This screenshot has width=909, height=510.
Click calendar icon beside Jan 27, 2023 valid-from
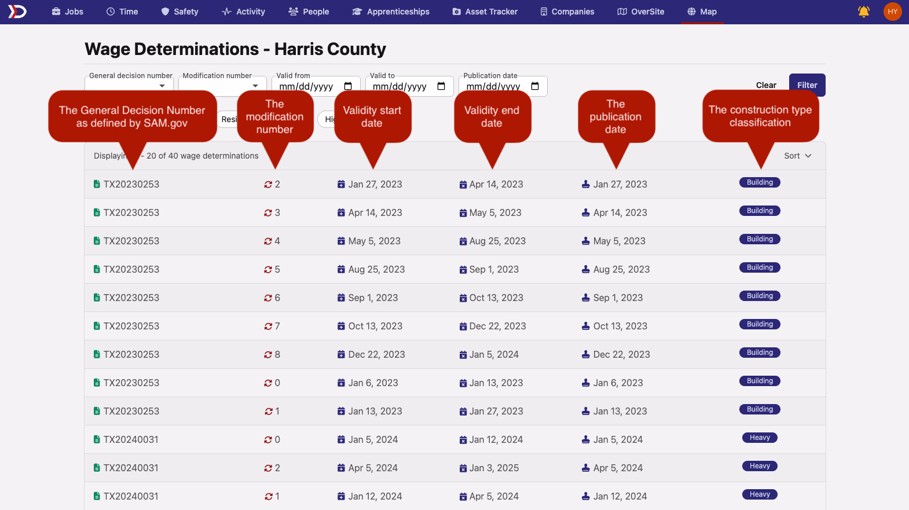coord(341,184)
